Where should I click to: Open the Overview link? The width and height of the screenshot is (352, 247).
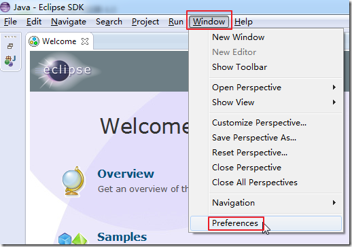pos(126,174)
